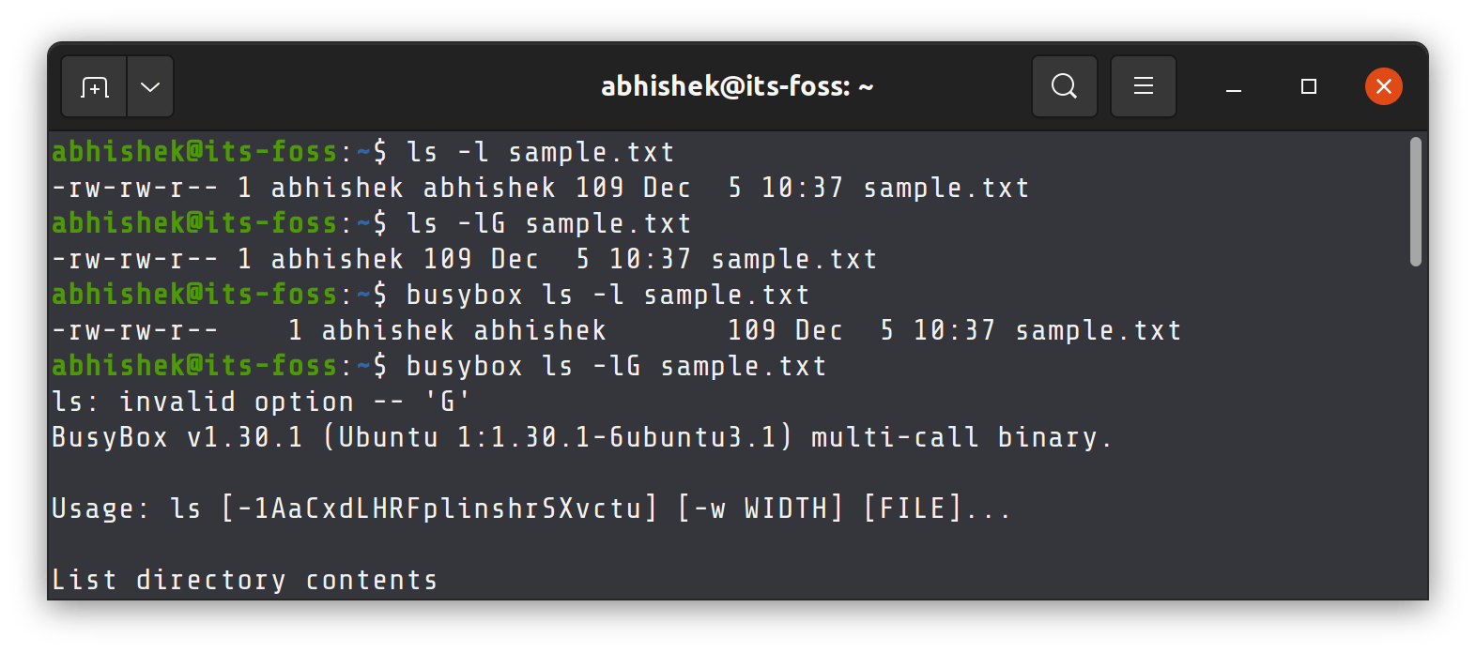Screen dimensions: 1476x653
Task: Click the chevron beside the new tab button
Action: [x=149, y=86]
